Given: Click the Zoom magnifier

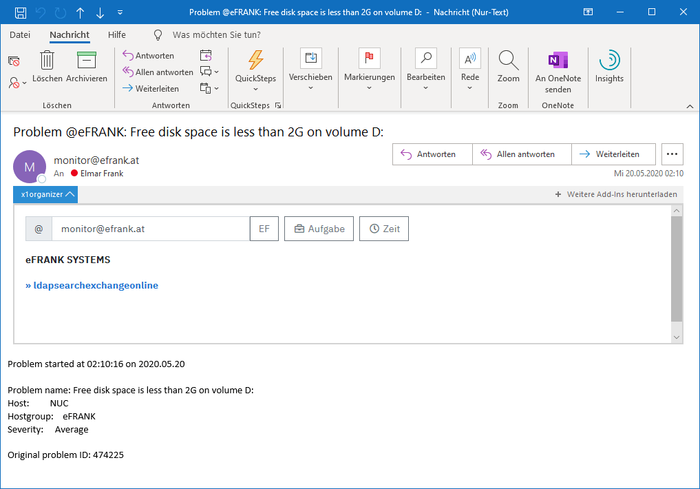Looking at the screenshot, I should coord(509,67).
